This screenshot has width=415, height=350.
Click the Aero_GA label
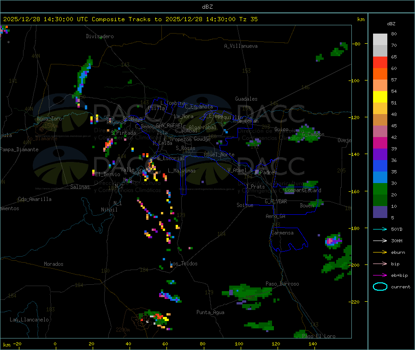tap(276, 216)
